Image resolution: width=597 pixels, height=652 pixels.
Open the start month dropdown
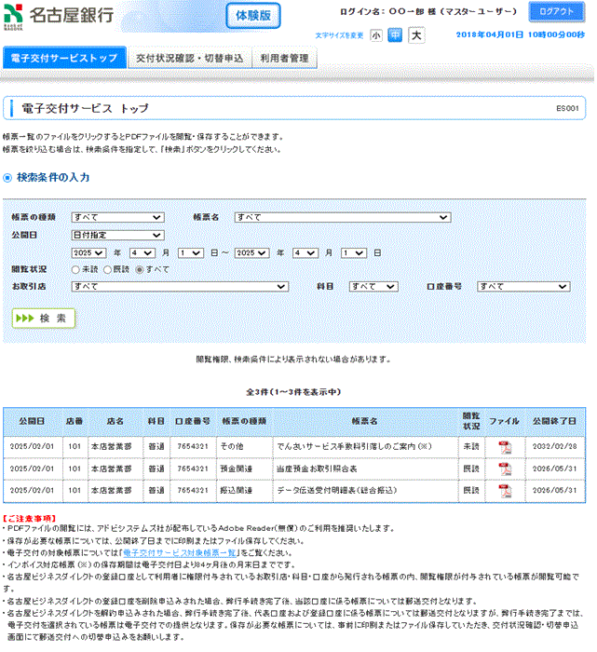click(142, 253)
